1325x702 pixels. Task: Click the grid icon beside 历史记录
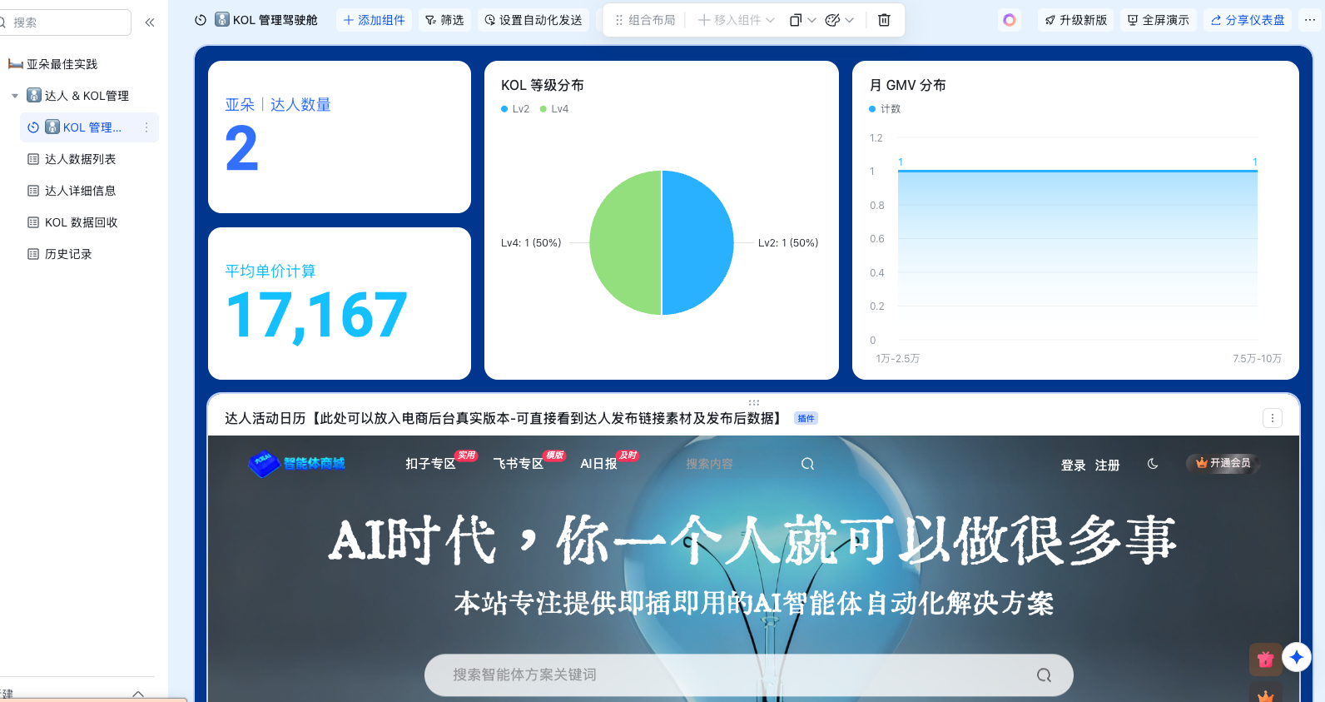33,254
